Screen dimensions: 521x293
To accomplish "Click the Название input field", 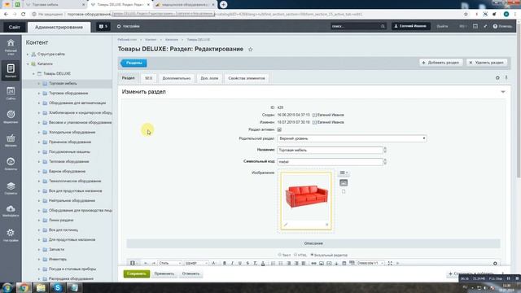I will [330, 150].
